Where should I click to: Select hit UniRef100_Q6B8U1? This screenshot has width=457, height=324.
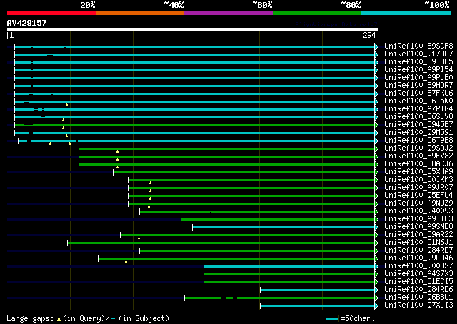pos(418,298)
